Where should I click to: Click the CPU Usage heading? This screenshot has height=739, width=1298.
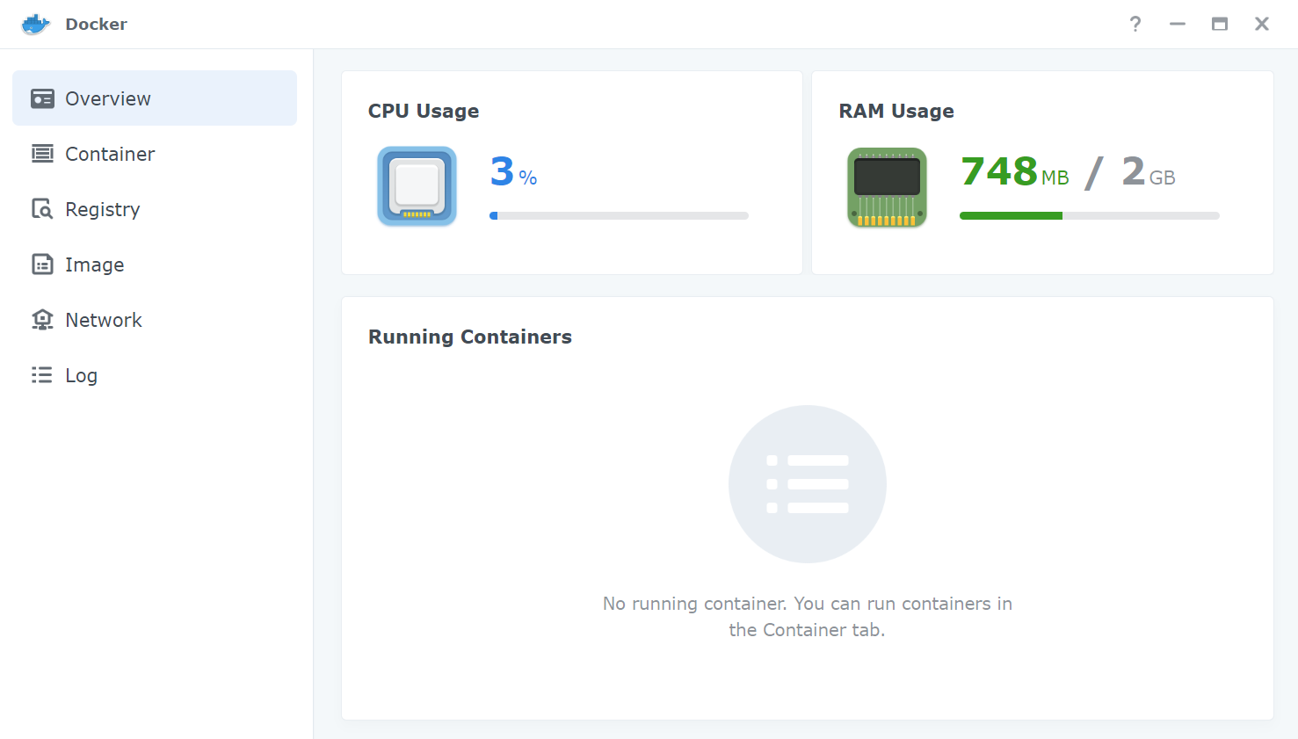pyautogui.click(x=424, y=111)
